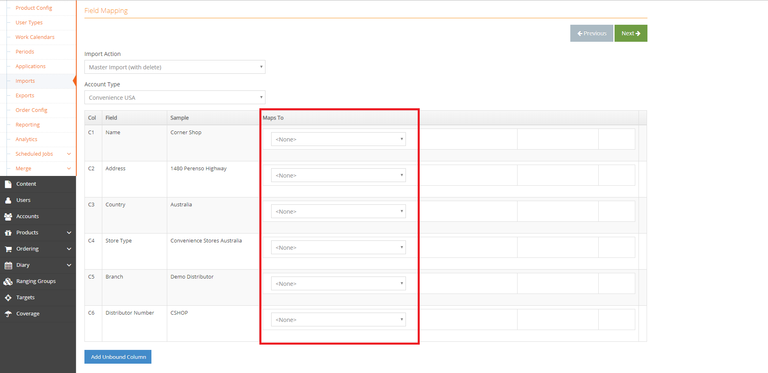Select Imports in sidebar
The width and height of the screenshot is (768, 373).
(25, 81)
